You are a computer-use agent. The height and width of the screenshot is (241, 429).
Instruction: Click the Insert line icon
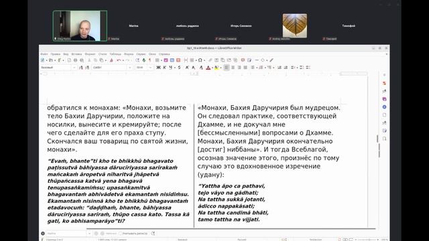point(257,60)
